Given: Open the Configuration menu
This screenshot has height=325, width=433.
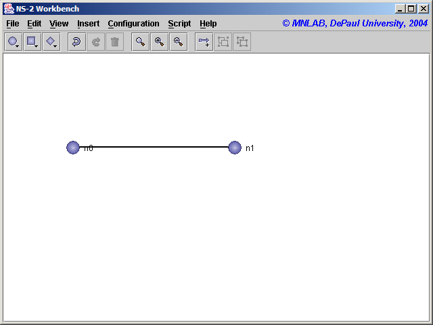Looking at the screenshot, I should coord(133,24).
